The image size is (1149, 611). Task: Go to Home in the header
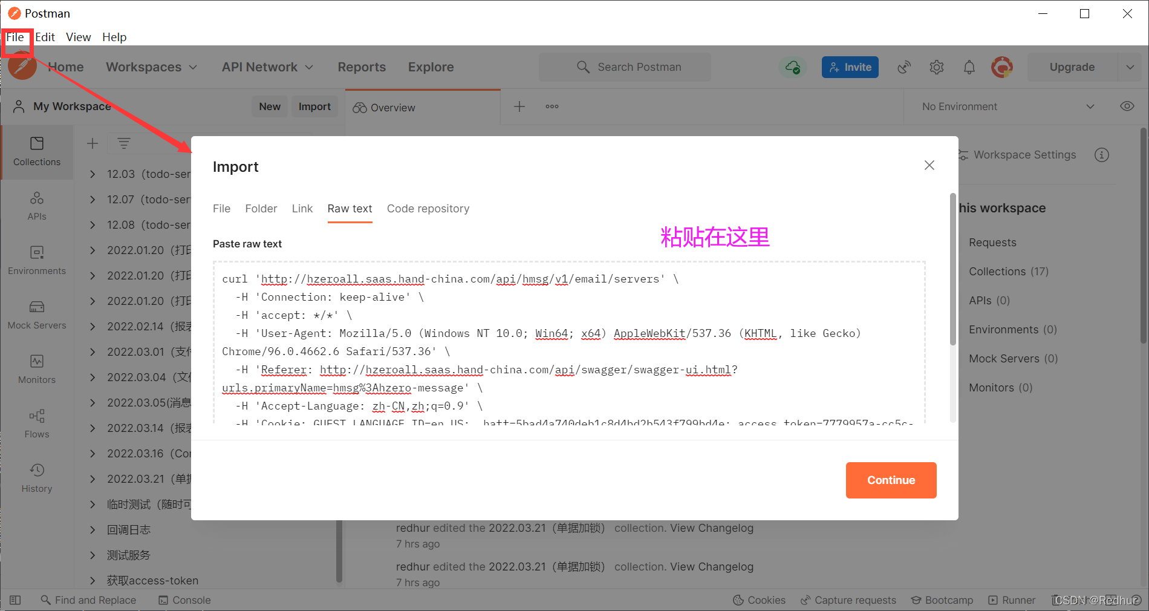coord(66,67)
